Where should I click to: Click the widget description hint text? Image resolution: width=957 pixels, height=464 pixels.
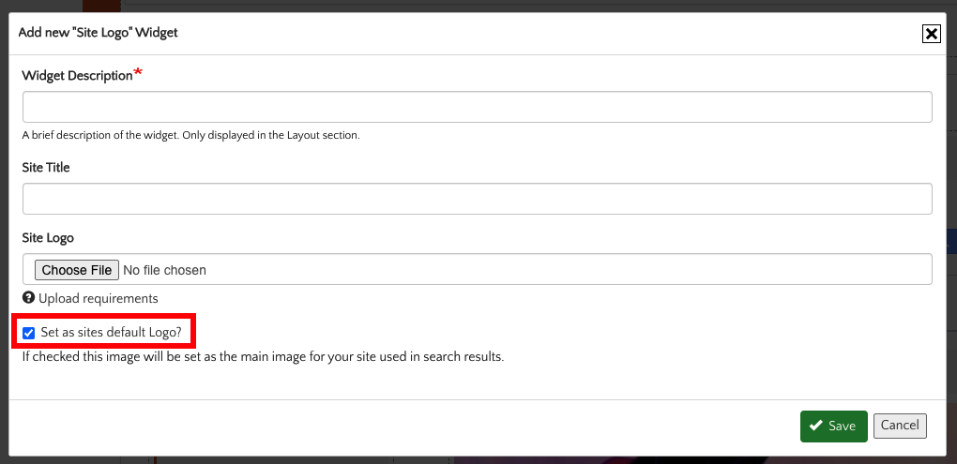[x=190, y=135]
